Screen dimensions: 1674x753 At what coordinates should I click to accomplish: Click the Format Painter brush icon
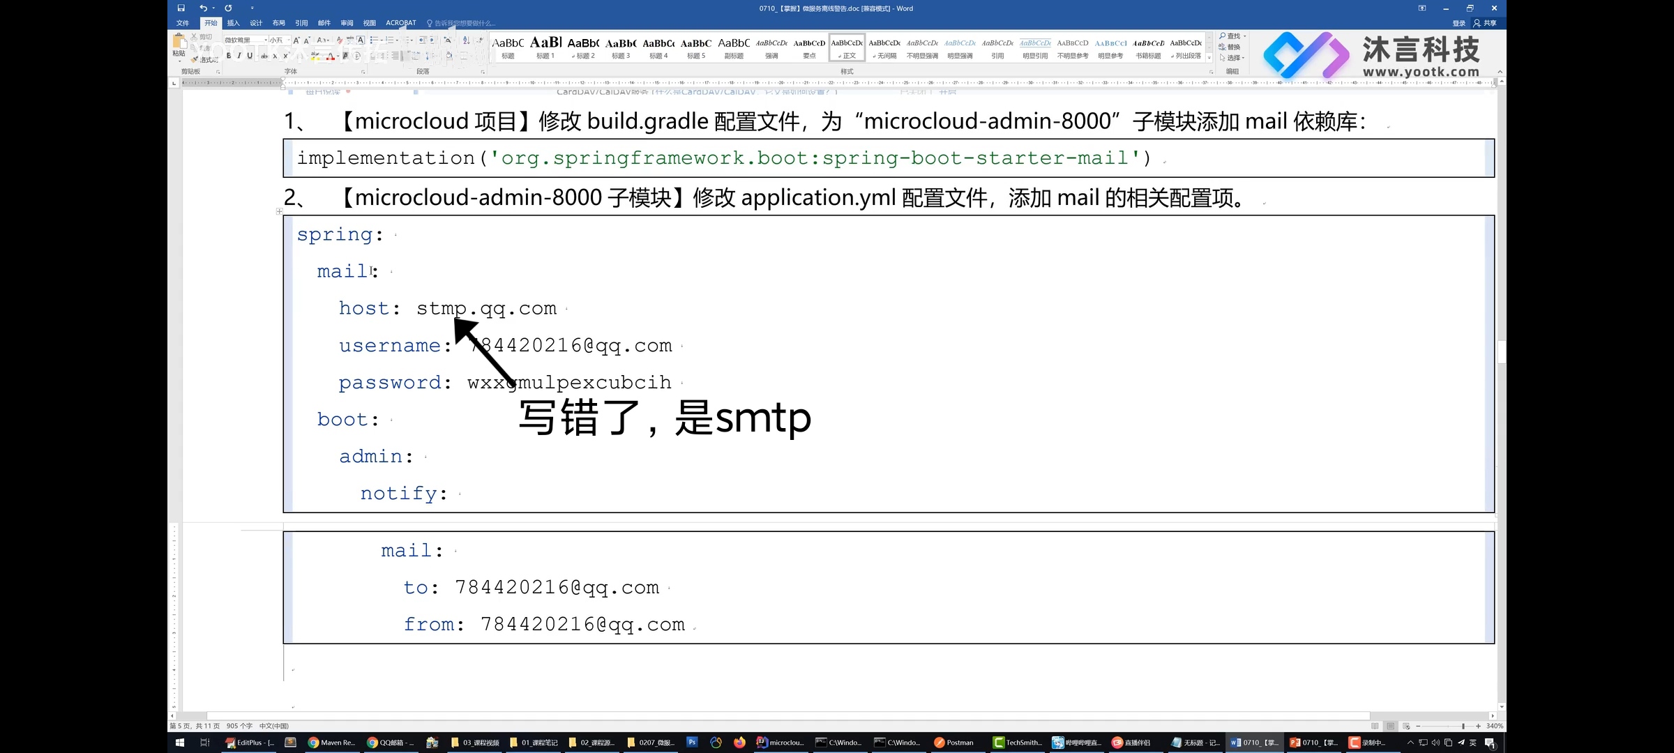tap(195, 59)
